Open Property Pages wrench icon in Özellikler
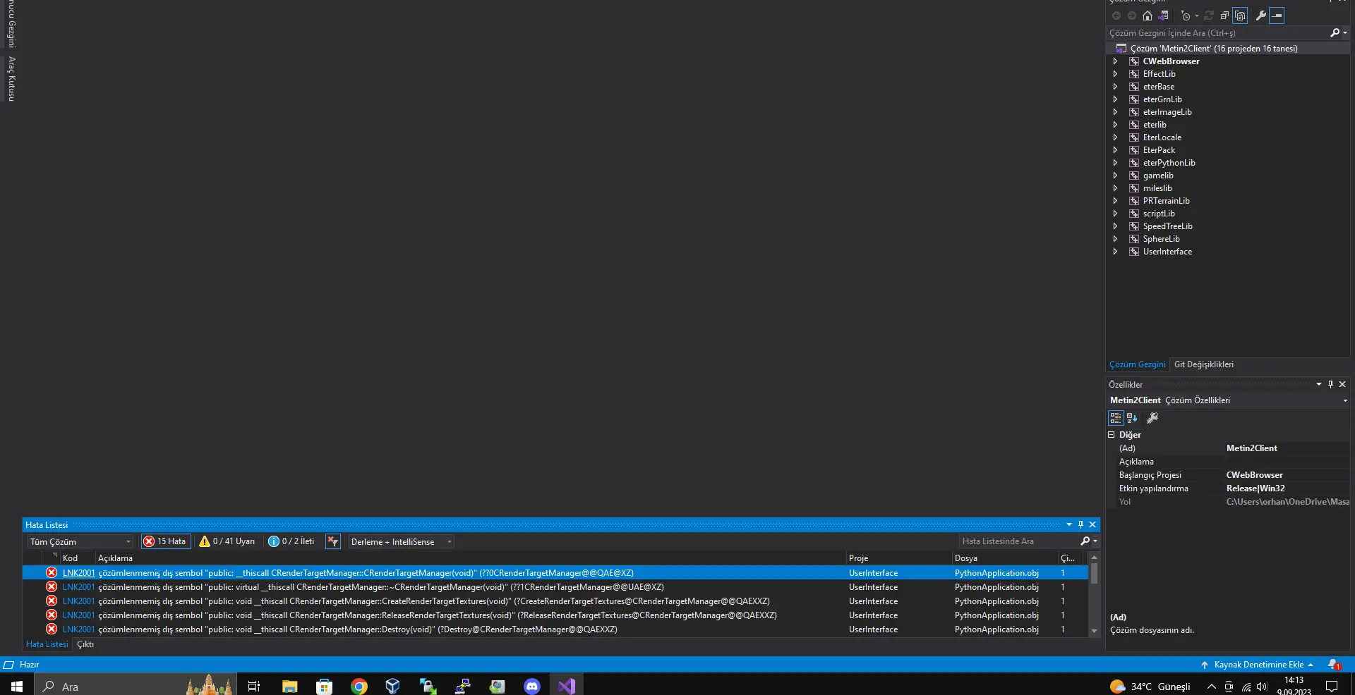This screenshot has height=695, width=1355. click(x=1152, y=418)
